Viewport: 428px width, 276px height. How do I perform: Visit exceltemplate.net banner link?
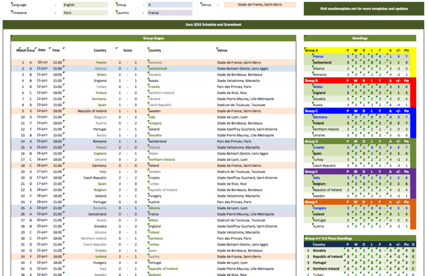[x=364, y=9]
